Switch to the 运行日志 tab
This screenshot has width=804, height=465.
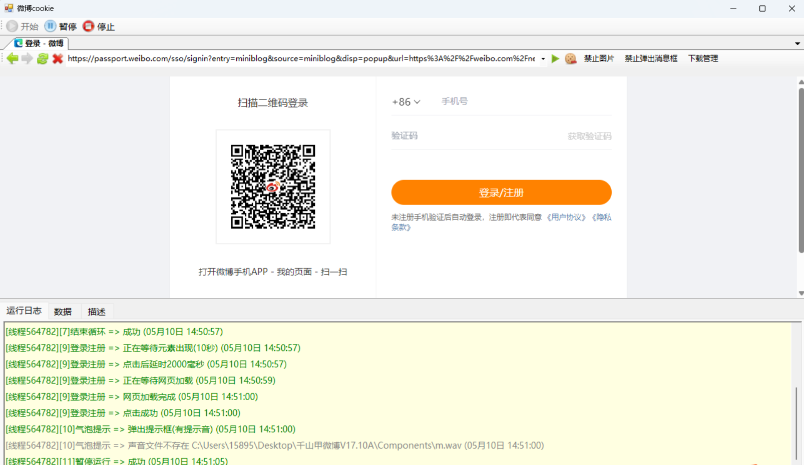tap(24, 310)
